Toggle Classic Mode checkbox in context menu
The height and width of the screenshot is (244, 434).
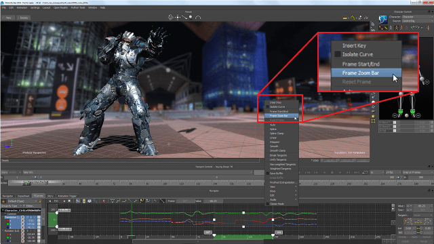tap(267, 204)
